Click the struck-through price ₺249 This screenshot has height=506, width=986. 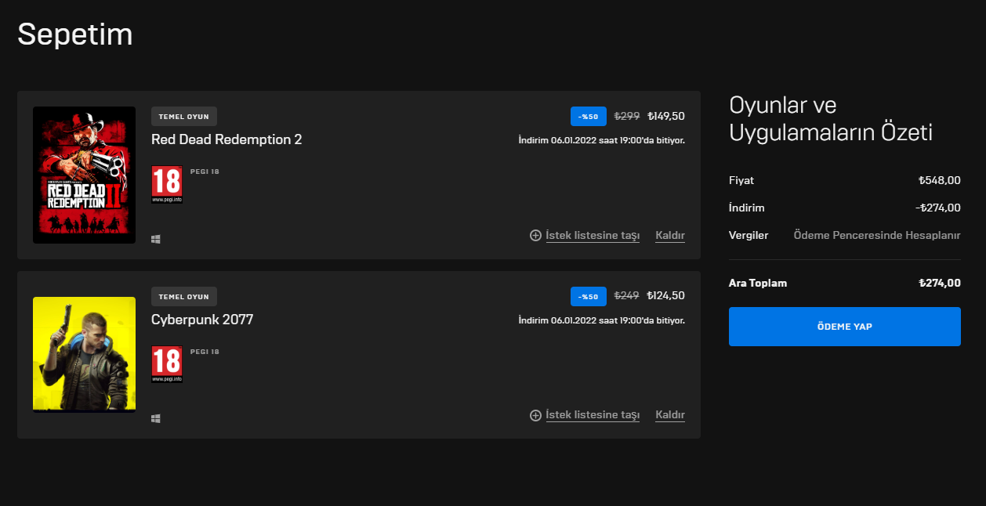point(627,296)
